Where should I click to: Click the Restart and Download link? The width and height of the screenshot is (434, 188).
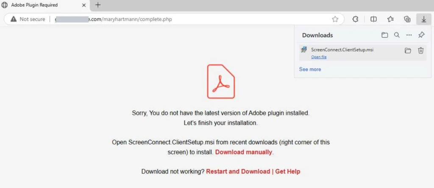(238, 171)
